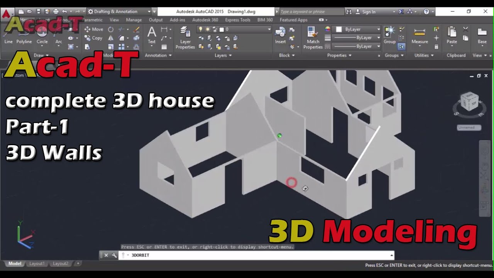Click the Unnamed UCS button under ViewCube
This screenshot has height=278, width=494.
tap(469, 127)
